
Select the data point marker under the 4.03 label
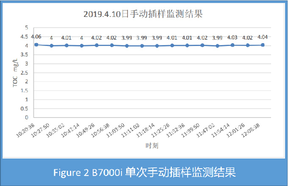pos(233,45)
